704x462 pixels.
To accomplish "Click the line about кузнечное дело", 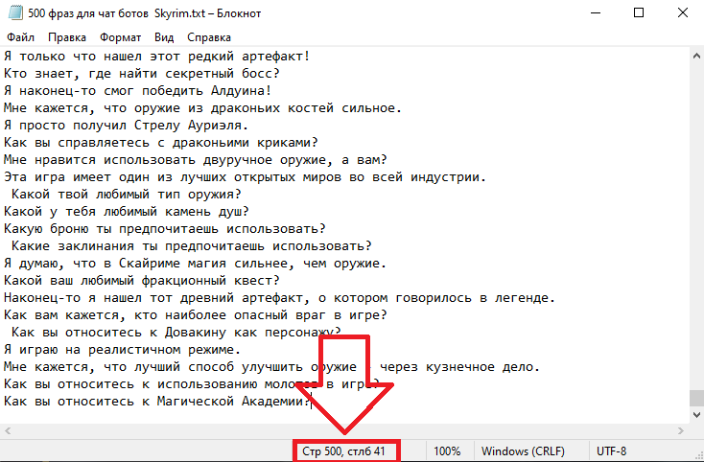I will tap(272, 367).
